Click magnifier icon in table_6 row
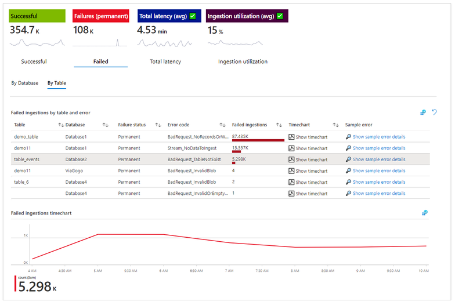455x305 pixels. [x=348, y=182]
